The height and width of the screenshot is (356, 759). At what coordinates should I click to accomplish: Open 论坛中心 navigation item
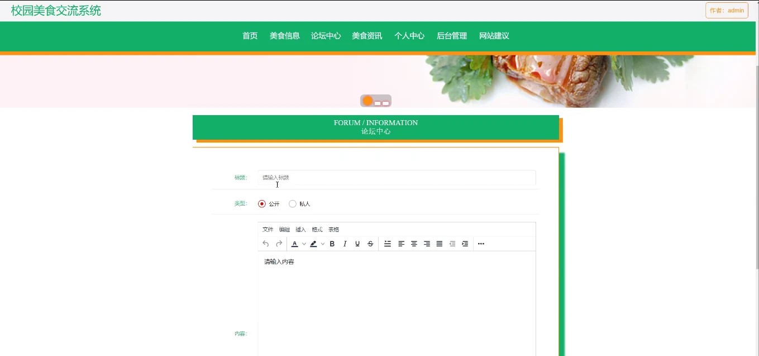click(326, 36)
